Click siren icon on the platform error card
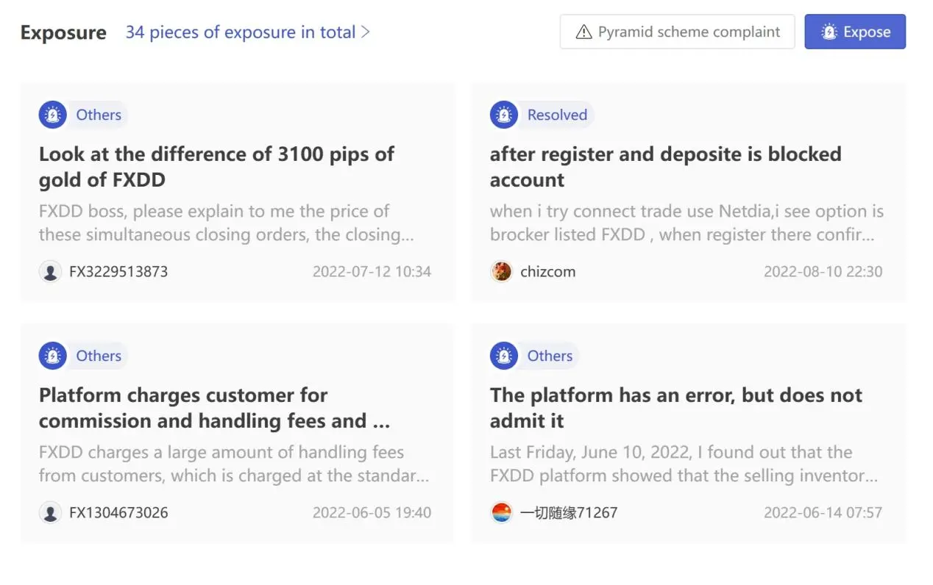The image size is (933, 585). [503, 356]
